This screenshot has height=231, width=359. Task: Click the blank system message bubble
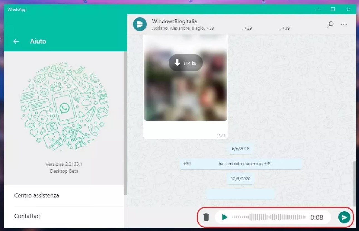tap(241, 194)
